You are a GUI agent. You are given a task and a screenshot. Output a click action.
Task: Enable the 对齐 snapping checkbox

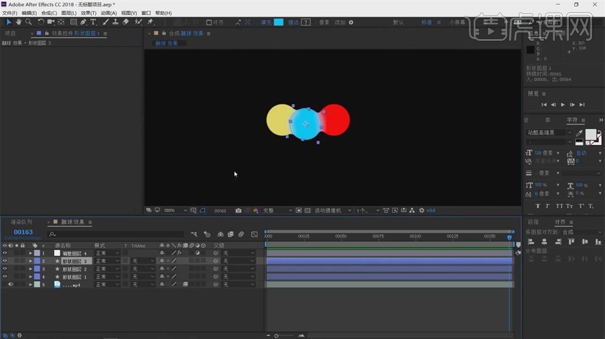point(209,23)
